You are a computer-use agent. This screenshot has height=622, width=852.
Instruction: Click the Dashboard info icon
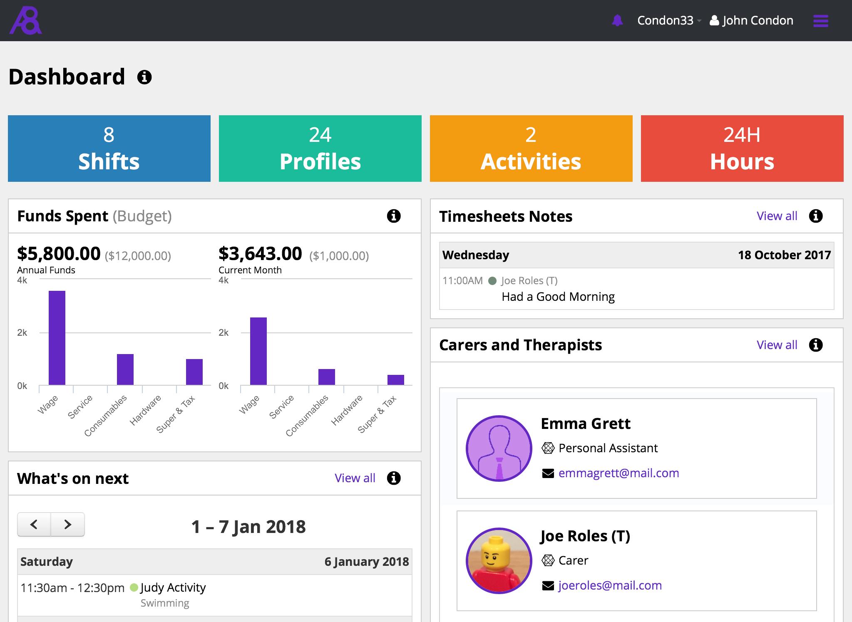tap(144, 77)
